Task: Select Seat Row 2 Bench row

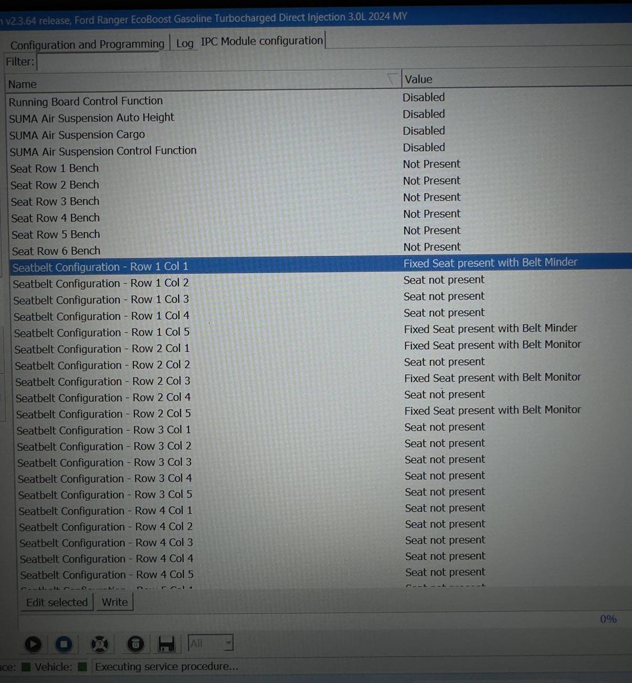Action: (320, 183)
